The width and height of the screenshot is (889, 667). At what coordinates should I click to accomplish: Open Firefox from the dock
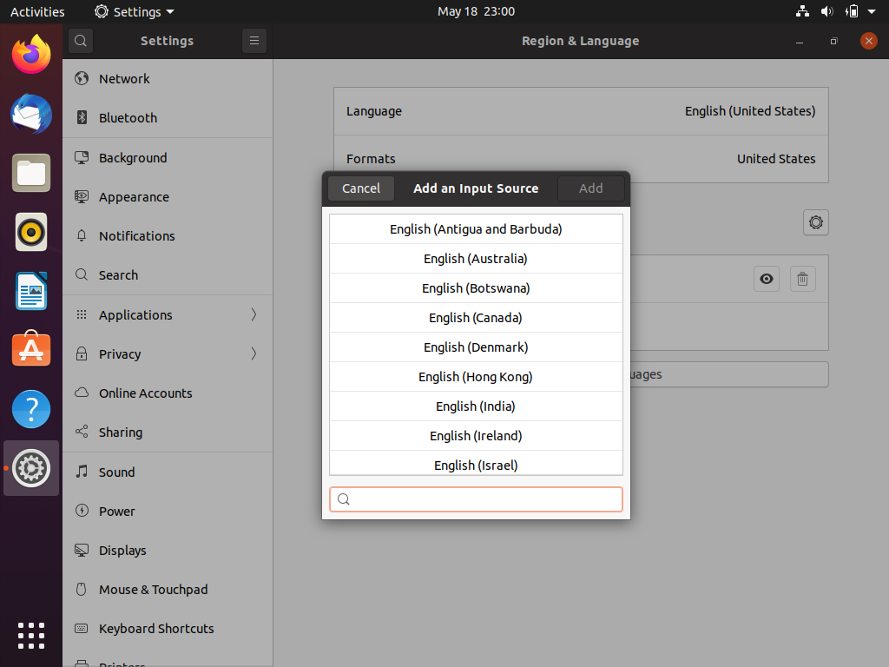point(31,56)
